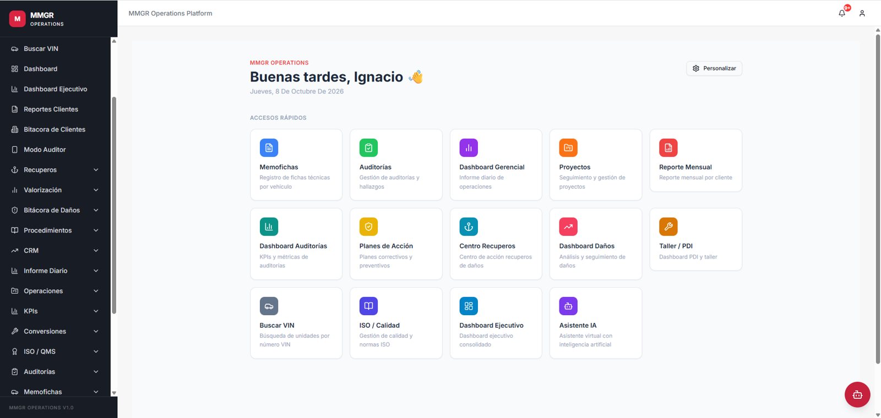This screenshot has height=418, width=881.
Task: Click the green Auditorías card icon
Action: click(x=368, y=147)
